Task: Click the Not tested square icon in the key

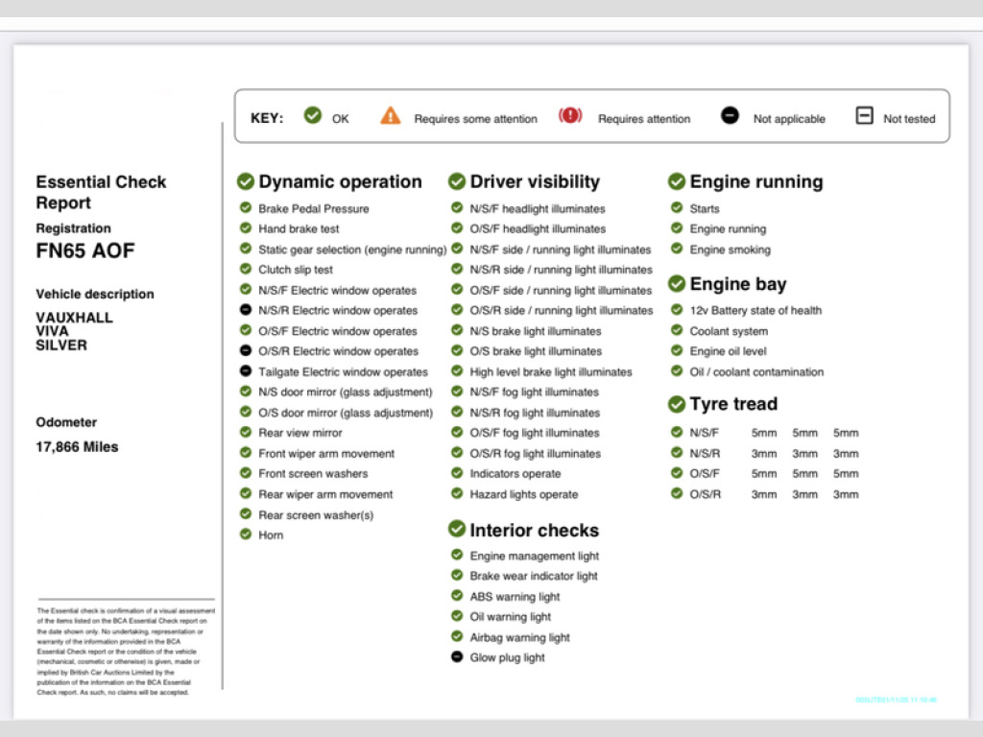Action: (x=864, y=116)
